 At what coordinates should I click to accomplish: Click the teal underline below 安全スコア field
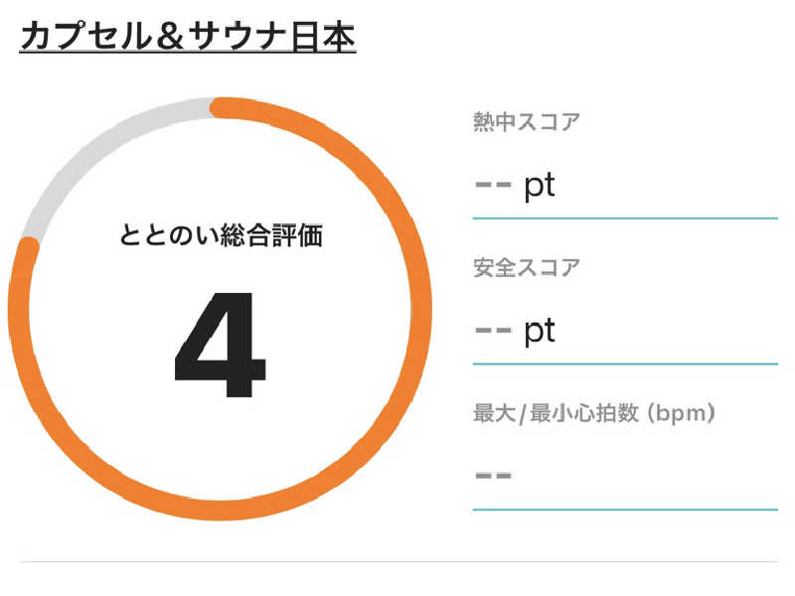pos(625,364)
